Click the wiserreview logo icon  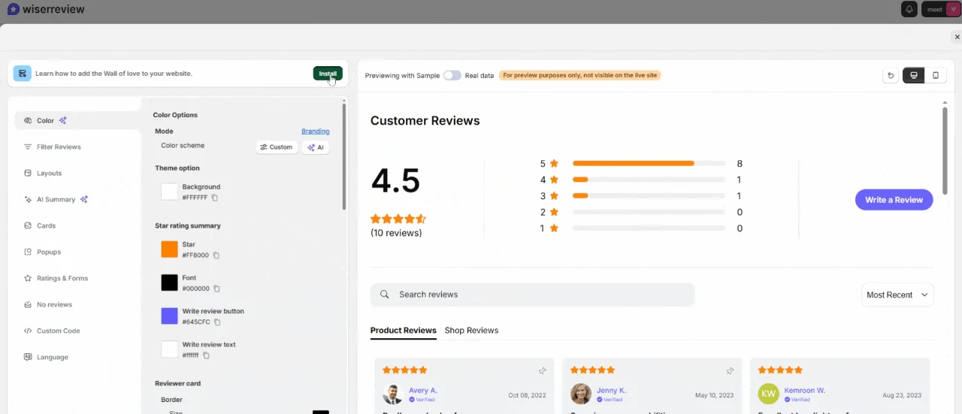point(13,9)
